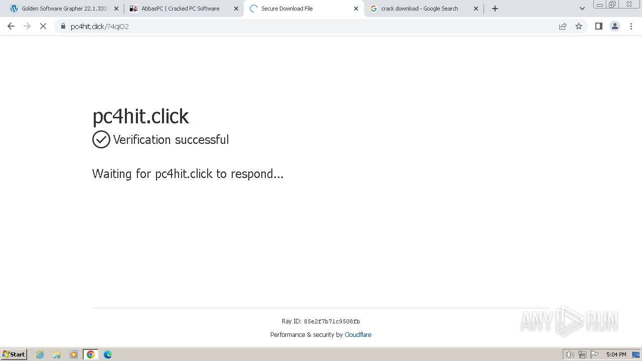The width and height of the screenshot is (642, 361).
Task: Click the WordPress favicon on Grapher tab
Action: pyautogui.click(x=14, y=9)
